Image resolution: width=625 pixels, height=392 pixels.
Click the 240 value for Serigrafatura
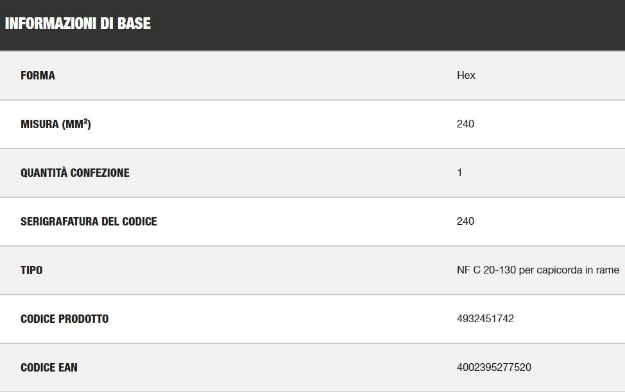[x=466, y=221]
